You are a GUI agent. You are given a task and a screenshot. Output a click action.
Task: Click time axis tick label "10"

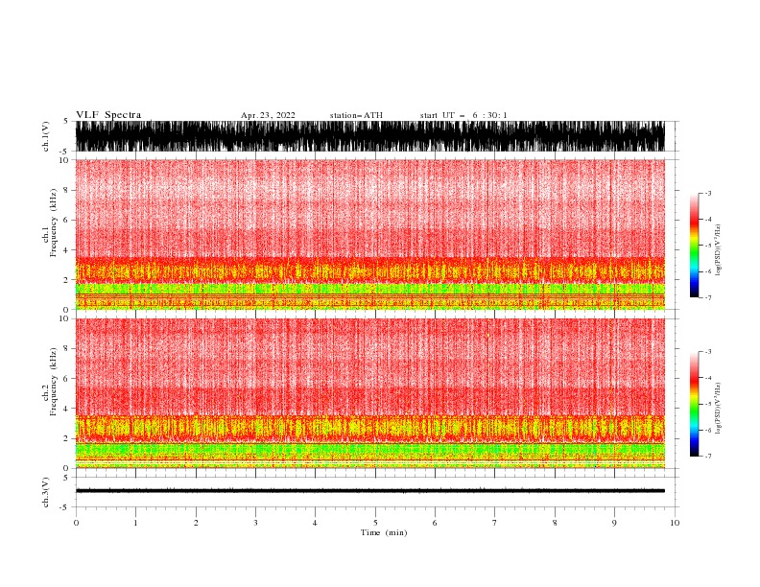pyautogui.click(x=675, y=523)
